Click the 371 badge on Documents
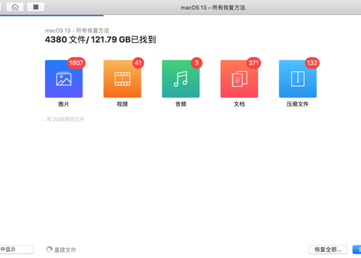The height and width of the screenshot is (258, 361). [x=254, y=63]
